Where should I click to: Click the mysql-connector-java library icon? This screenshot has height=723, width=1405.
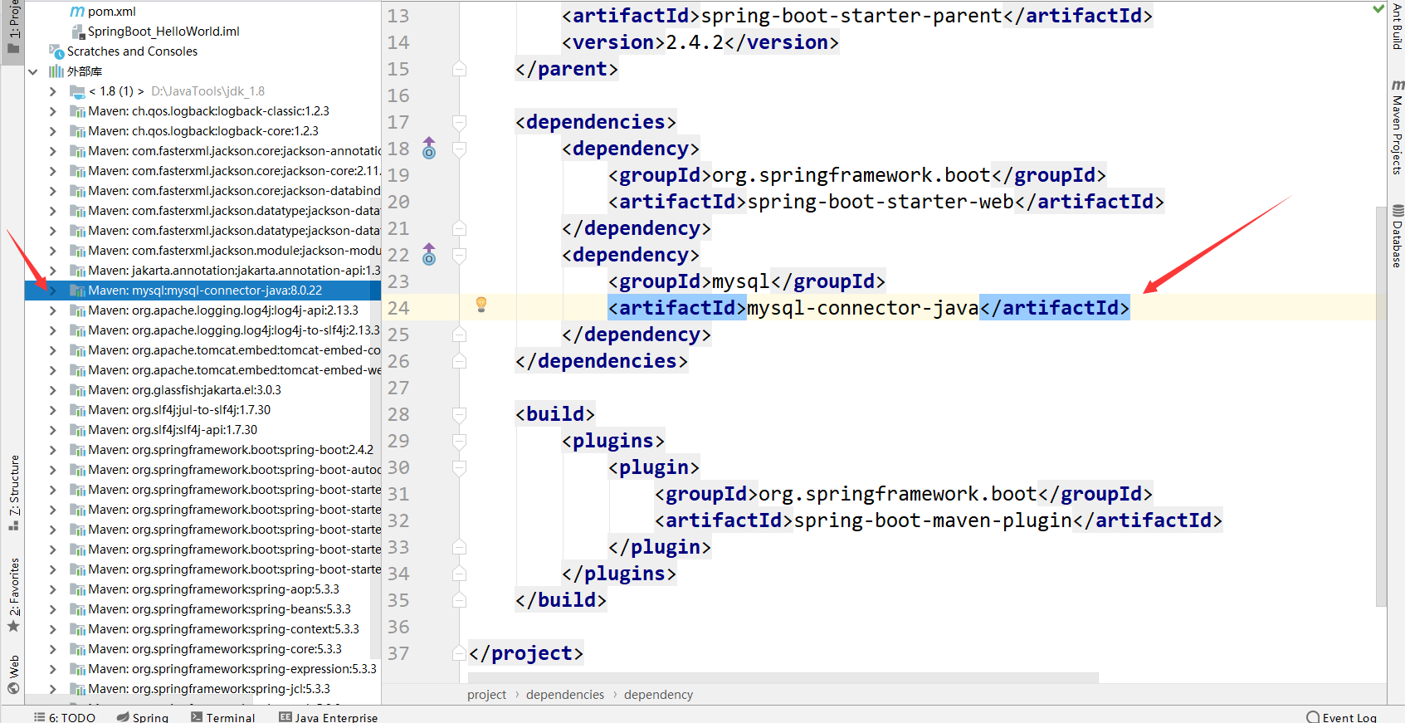pyautogui.click(x=77, y=291)
